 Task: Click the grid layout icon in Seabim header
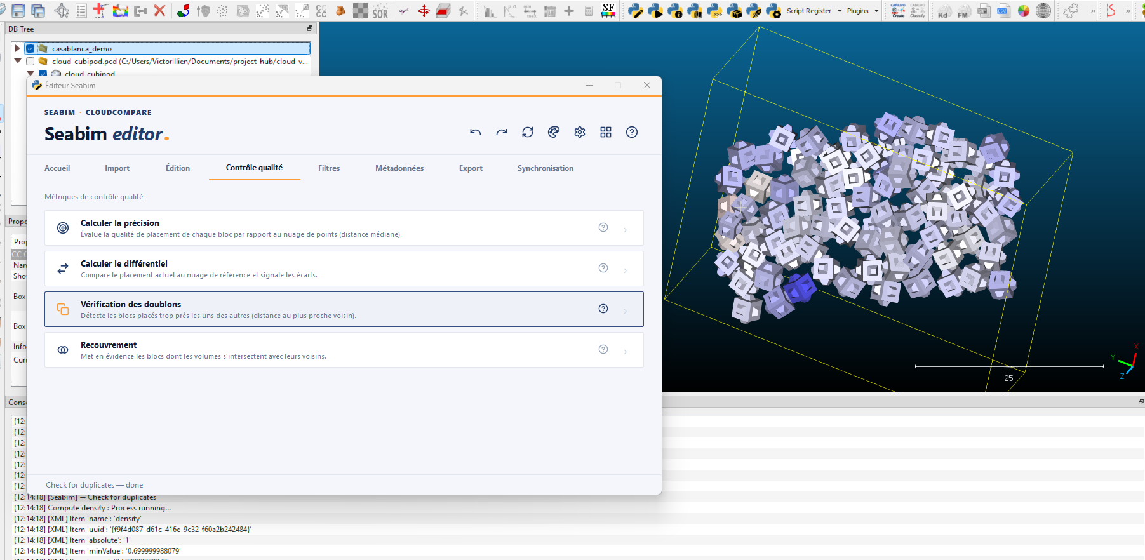tap(606, 132)
